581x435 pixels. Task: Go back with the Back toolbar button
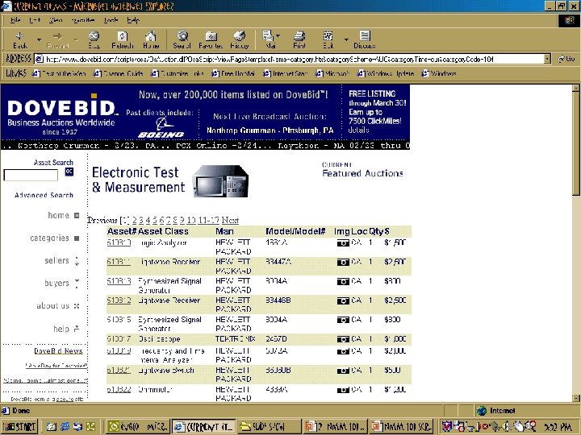click(x=20, y=40)
